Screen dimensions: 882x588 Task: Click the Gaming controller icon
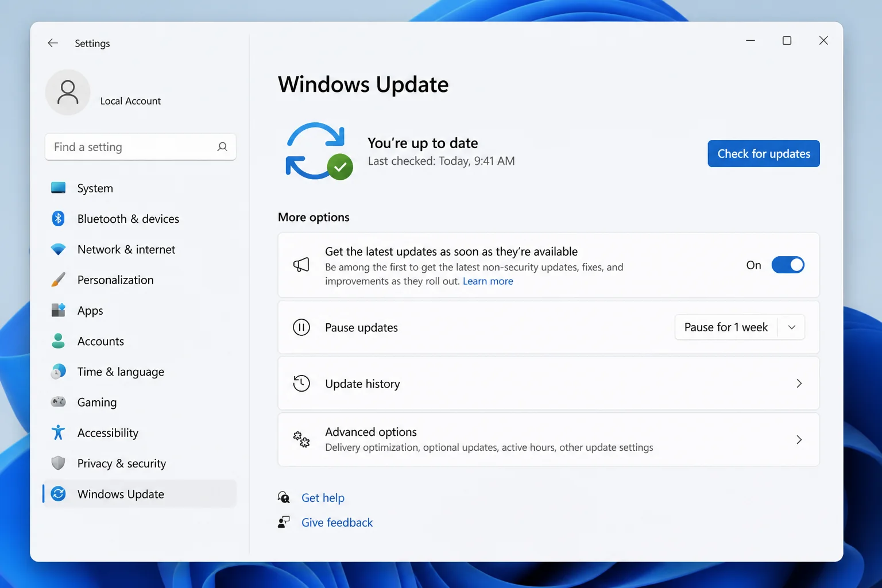coord(58,402)
